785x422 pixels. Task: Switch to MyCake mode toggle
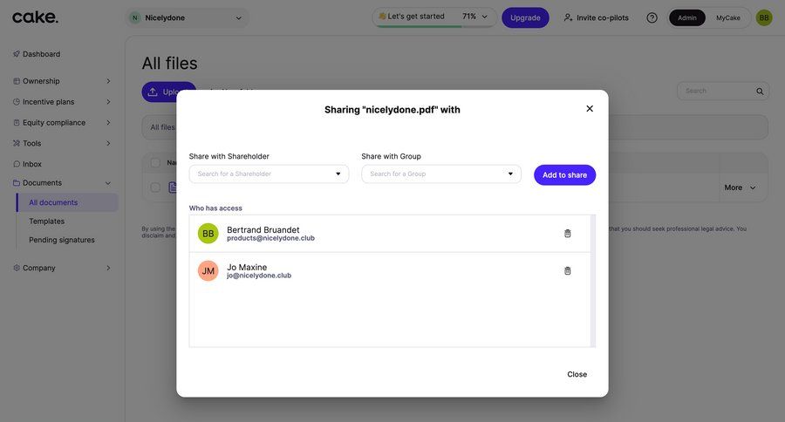pyautogui.click(x=728, y=17)
